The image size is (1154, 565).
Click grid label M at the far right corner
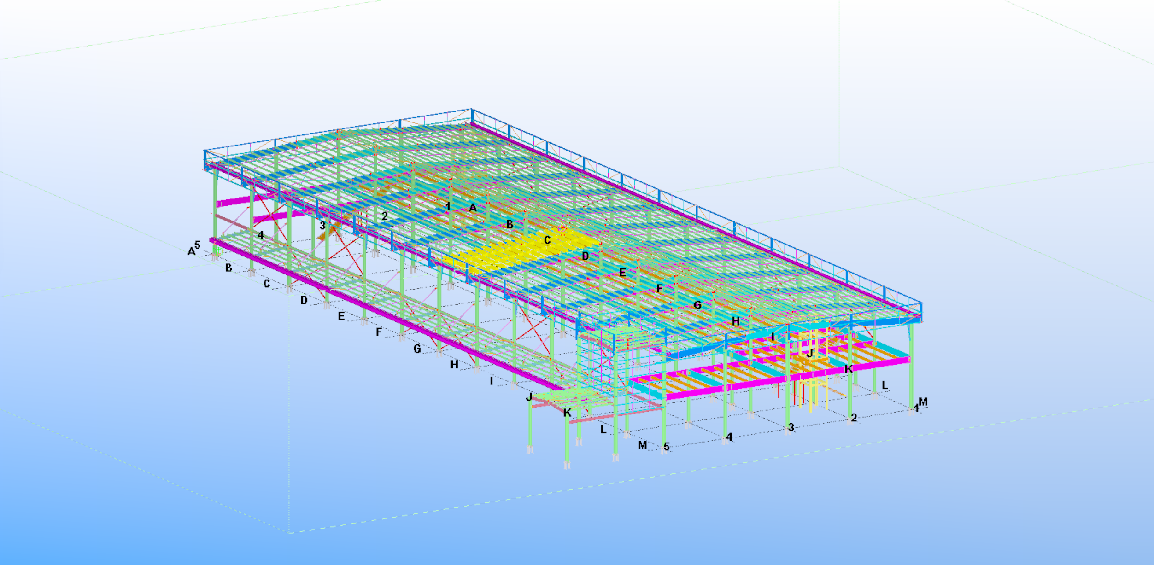923,402
